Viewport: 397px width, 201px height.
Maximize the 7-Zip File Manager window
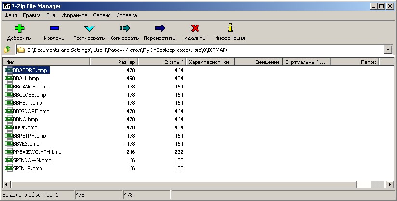pyautogui.click(x=382, y=6)
